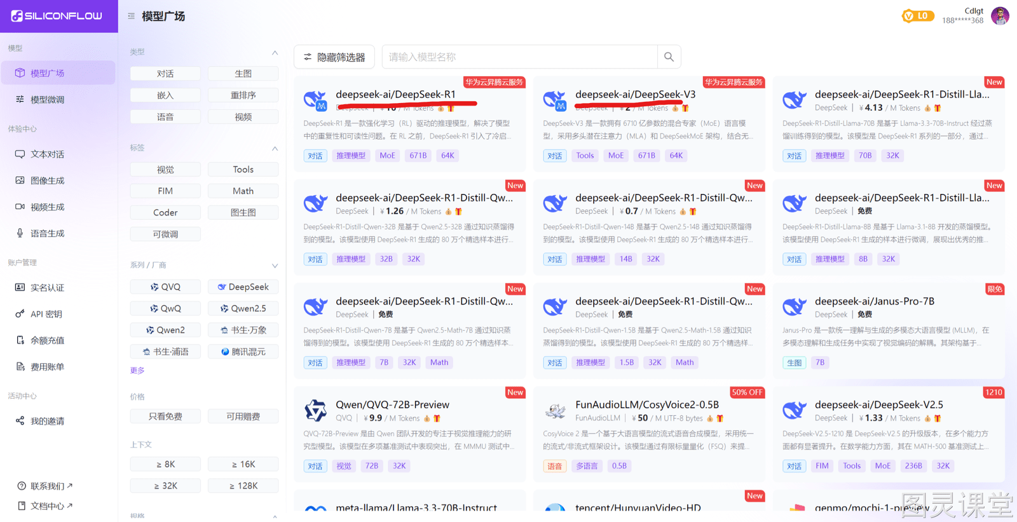Focus the 请输入模型名称 search field
1017x522 pixels.
(x=519, y=57)
